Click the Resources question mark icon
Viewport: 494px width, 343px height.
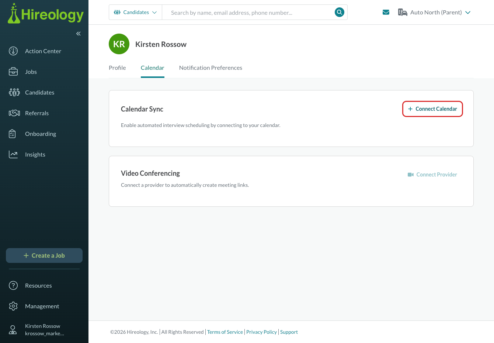13,285
